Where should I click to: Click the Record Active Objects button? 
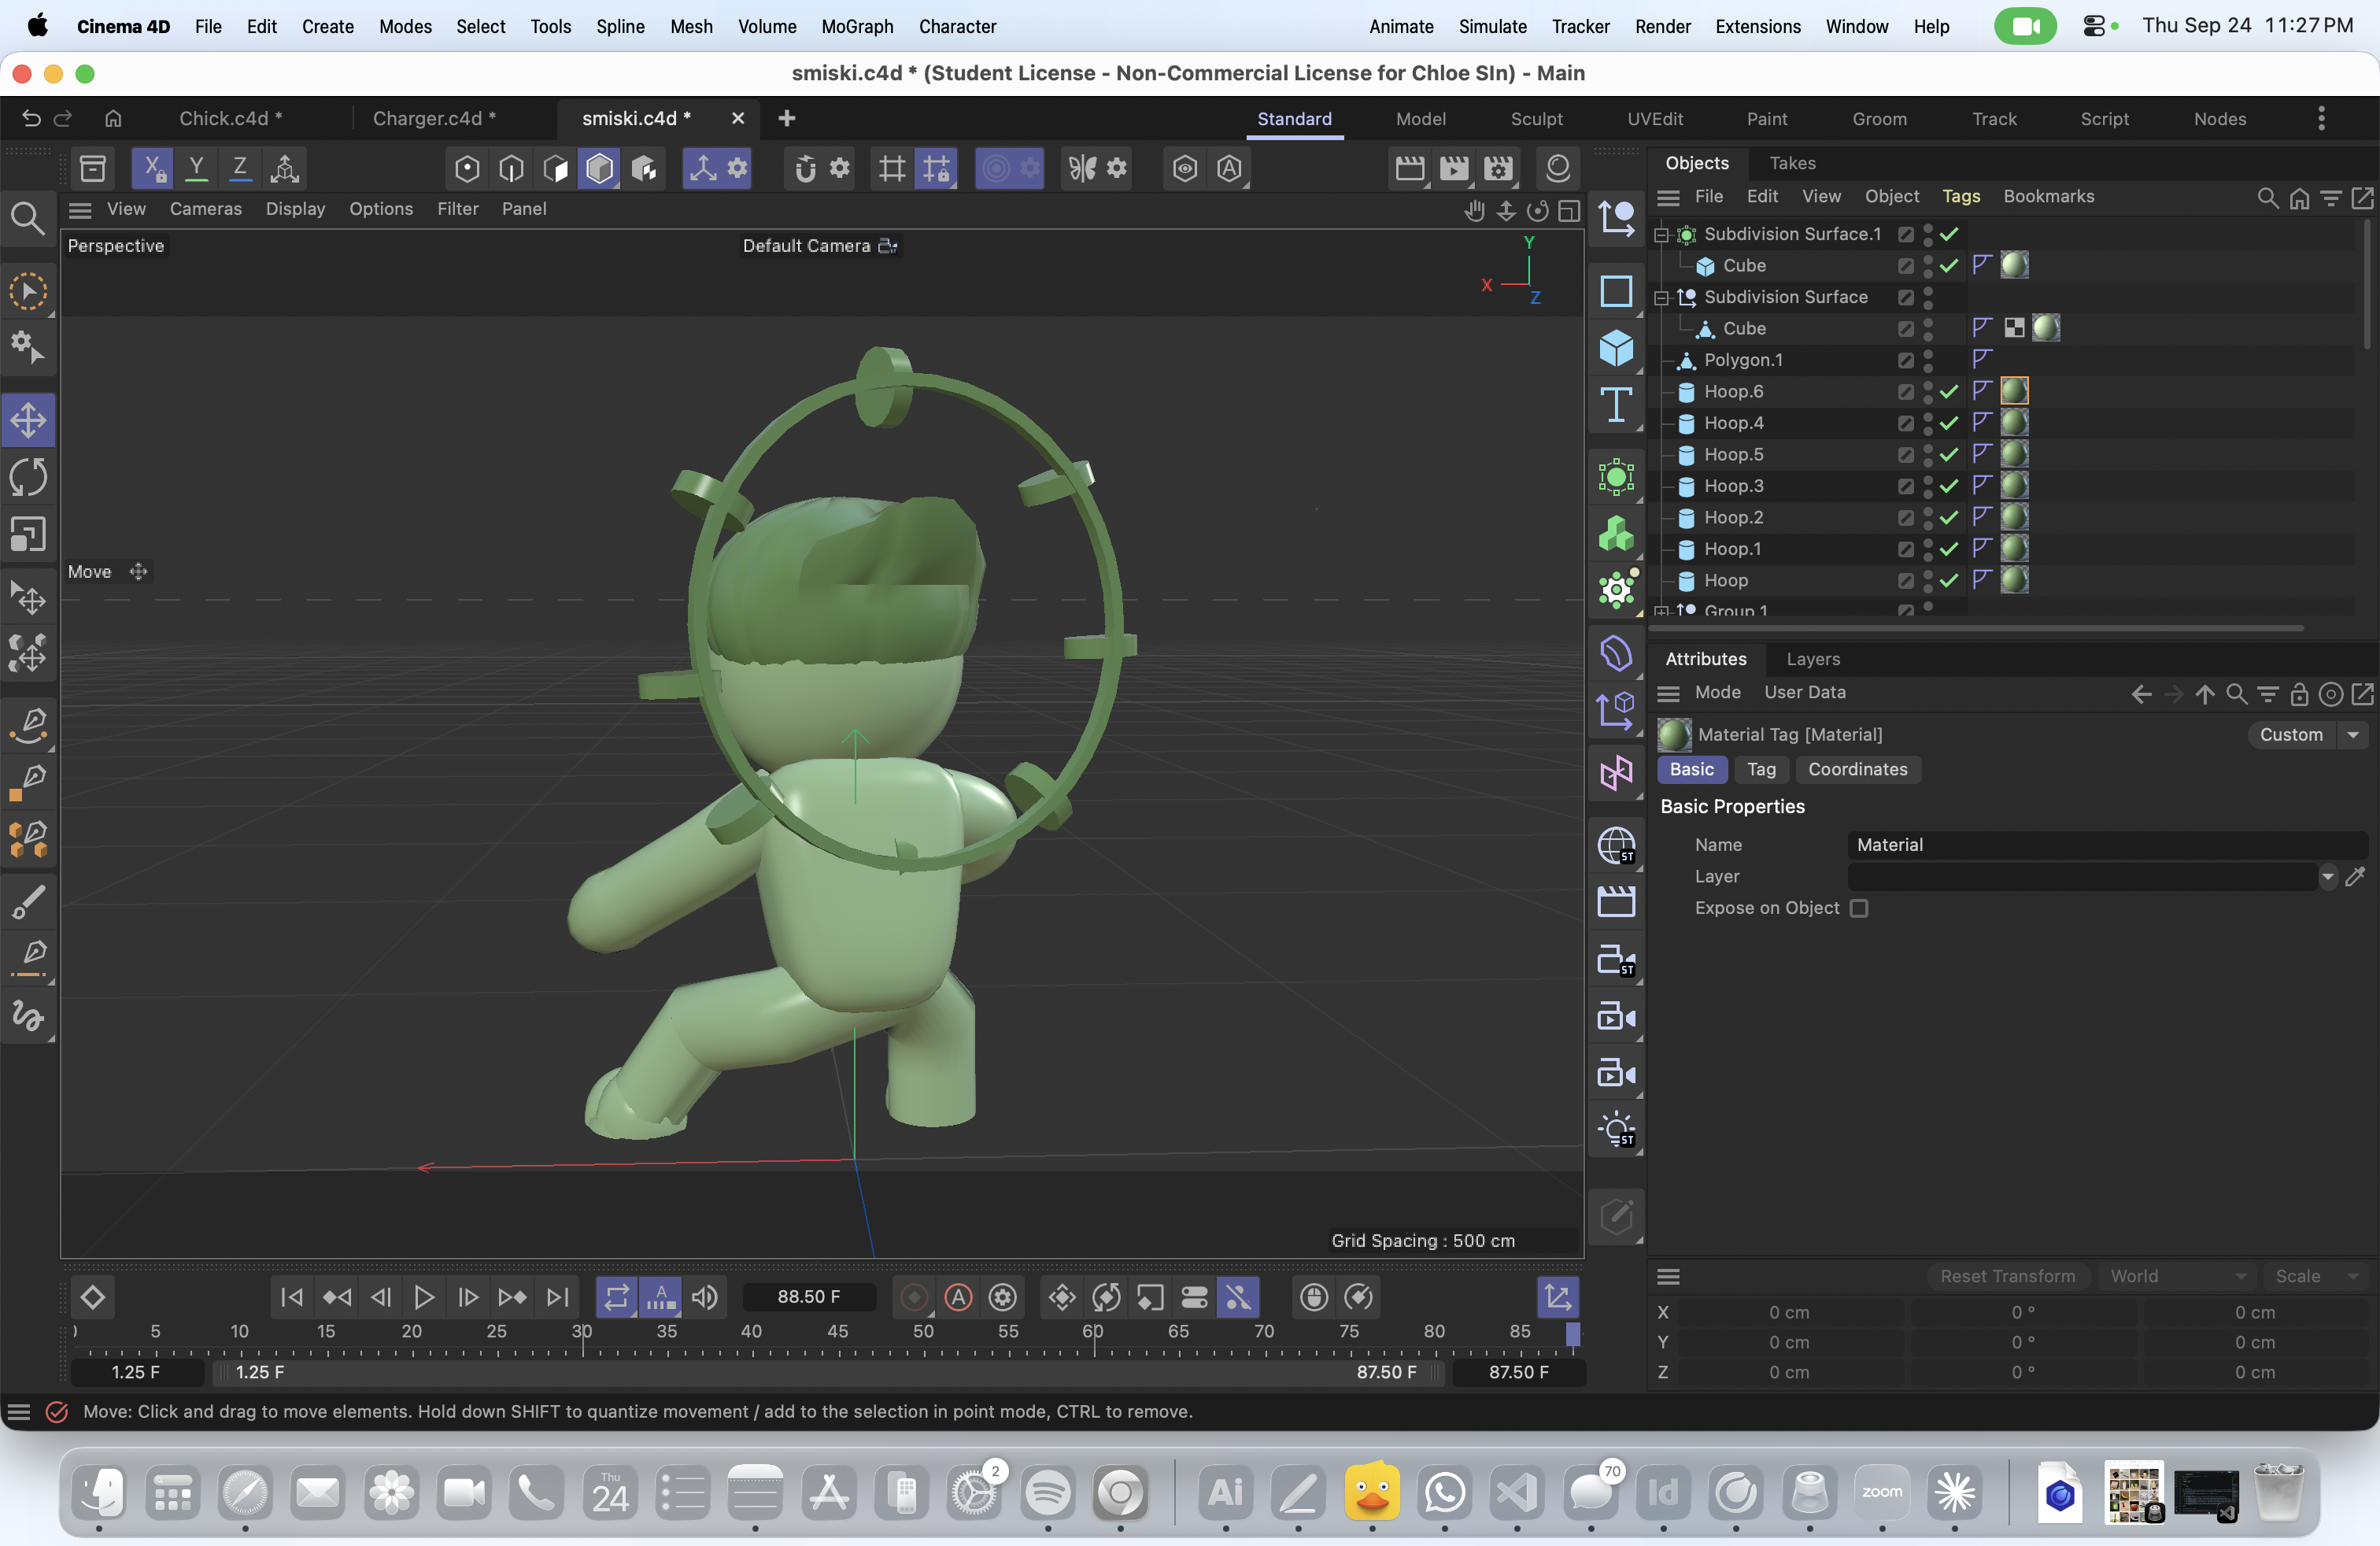coord(914,1297)
